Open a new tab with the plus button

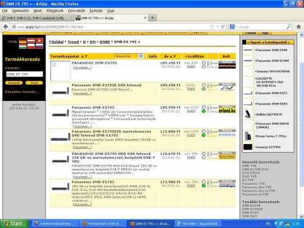pyautogui.click(x=153, y=18)
